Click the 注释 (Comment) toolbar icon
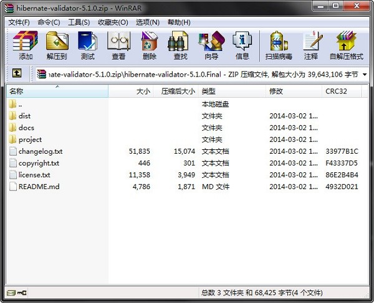 [x=312, y=41]
